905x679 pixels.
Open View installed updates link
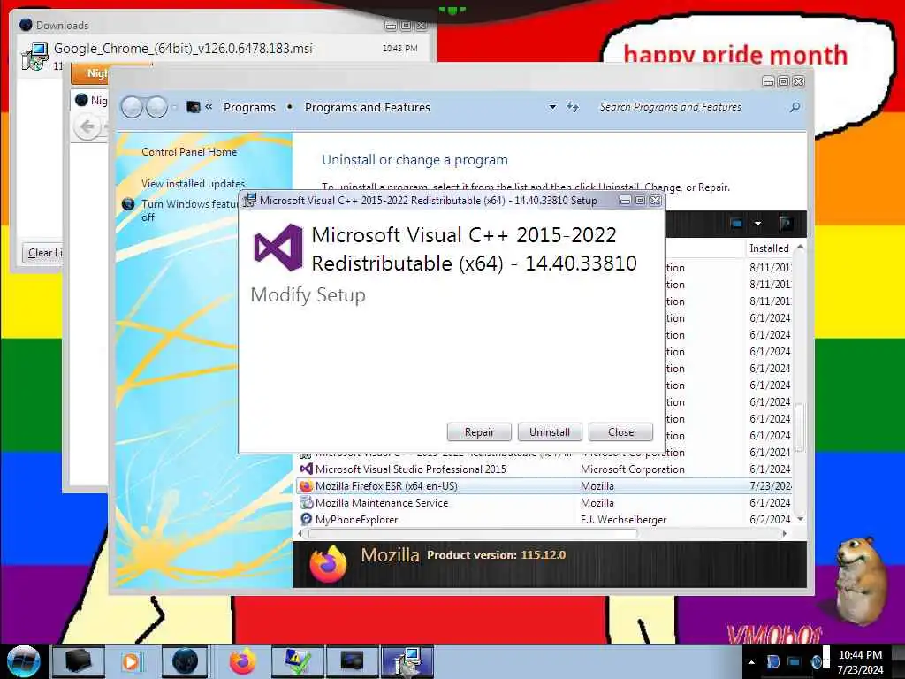pyautogui.click(x=193, y=184)
